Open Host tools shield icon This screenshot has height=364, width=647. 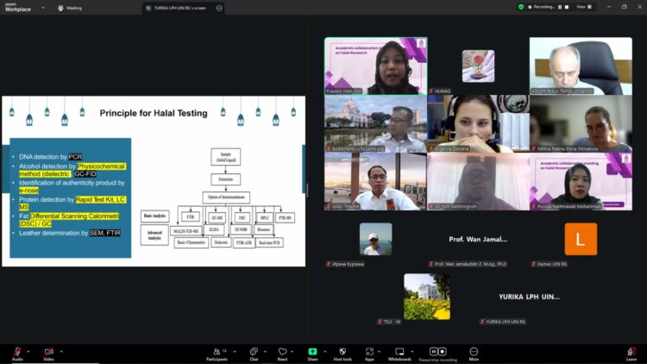pyautogui.click(x=342, y=352)
